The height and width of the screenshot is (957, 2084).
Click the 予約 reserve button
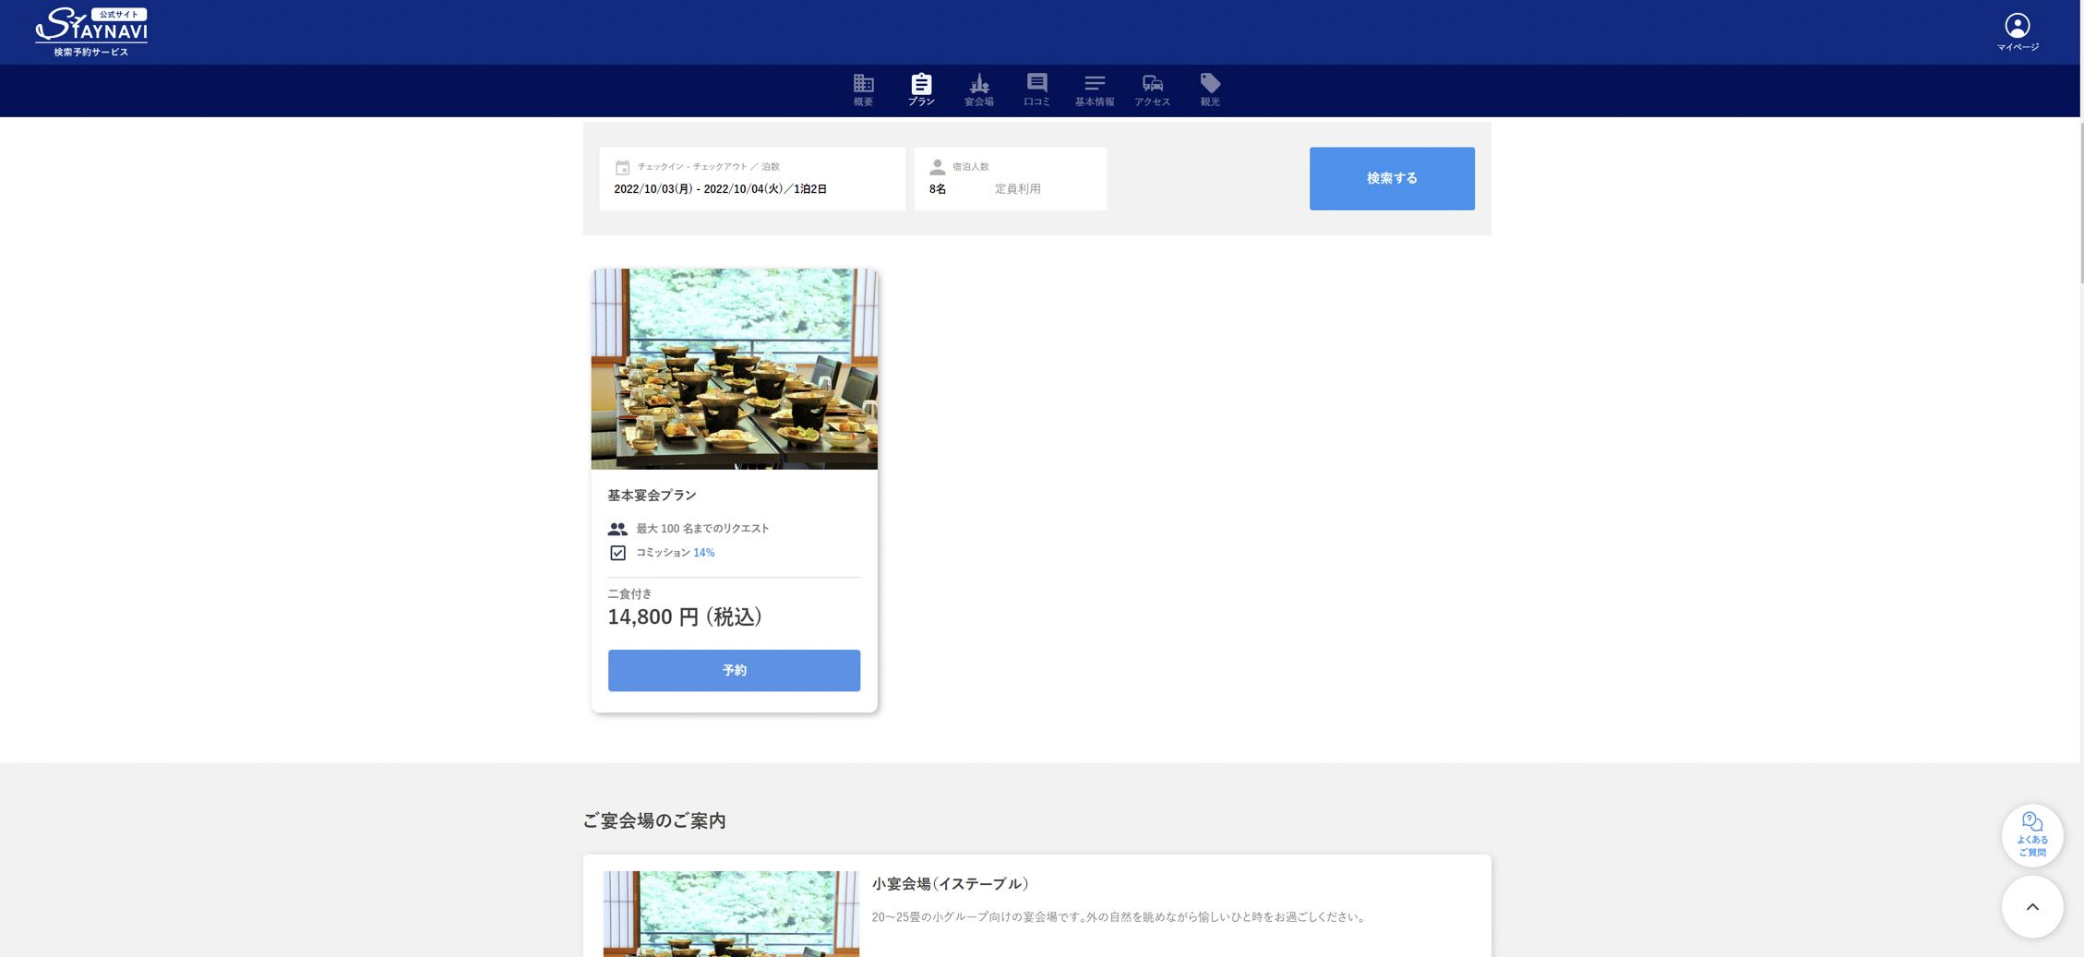[734, 670]
